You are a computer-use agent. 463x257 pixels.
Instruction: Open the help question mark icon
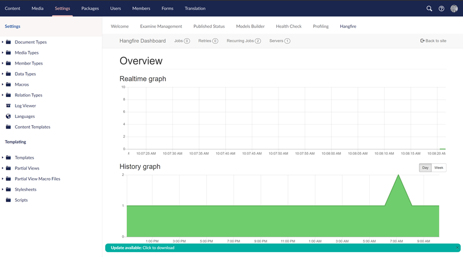click(441, 9)
